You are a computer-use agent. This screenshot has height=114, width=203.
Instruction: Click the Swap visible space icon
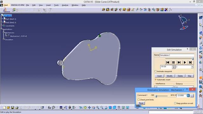point(128,108)
